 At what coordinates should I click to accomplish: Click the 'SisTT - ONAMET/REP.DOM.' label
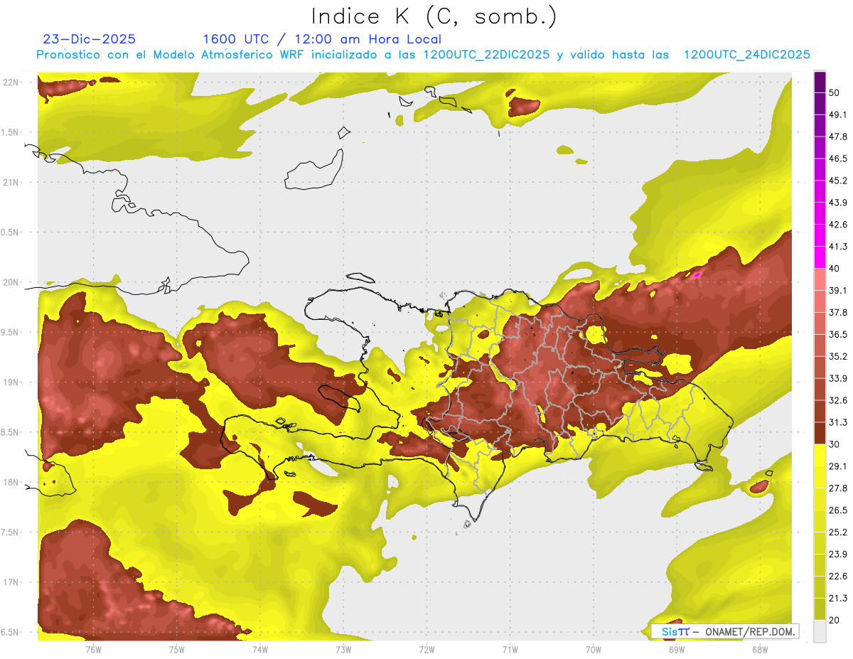725,631
